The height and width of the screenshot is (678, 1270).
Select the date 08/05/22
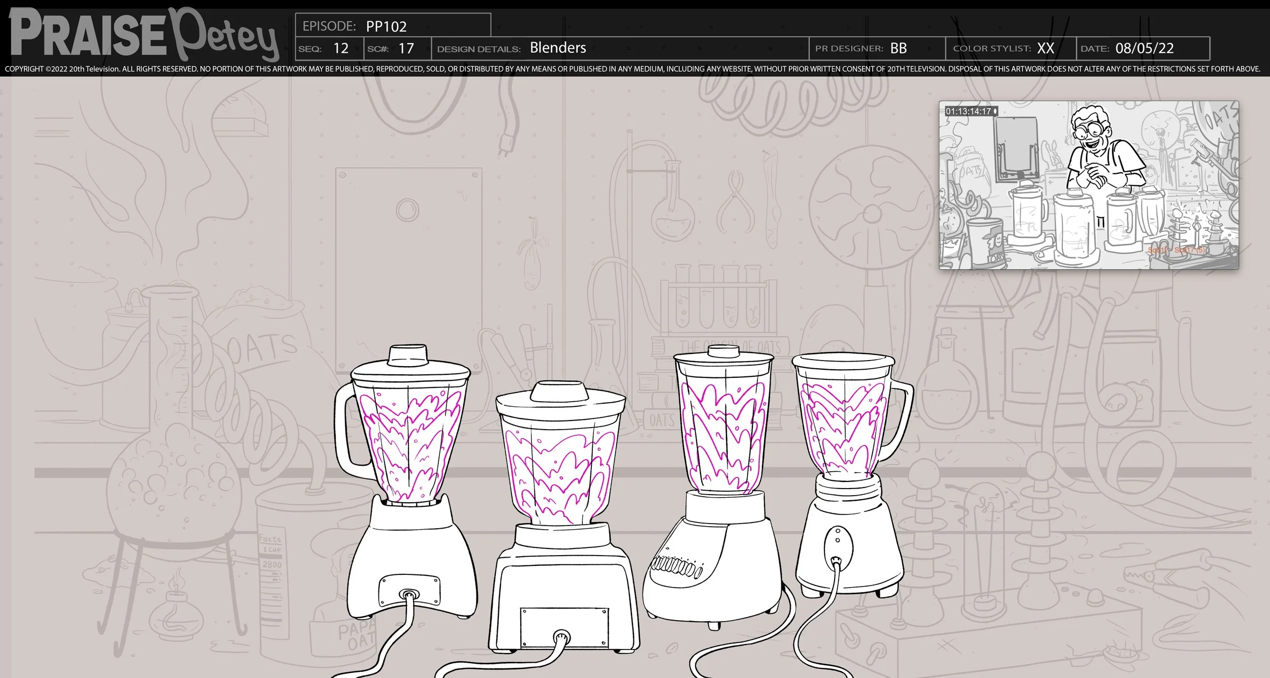click(1145, 48)
